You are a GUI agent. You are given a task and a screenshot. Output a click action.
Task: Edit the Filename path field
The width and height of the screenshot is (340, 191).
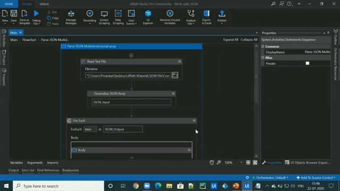(x=128, y=75)
